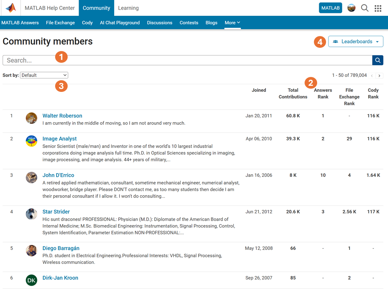This screenshot has width=388, height=289.
Task: Click Walter Roberson's avatar
Action: (x=32, y=118)
